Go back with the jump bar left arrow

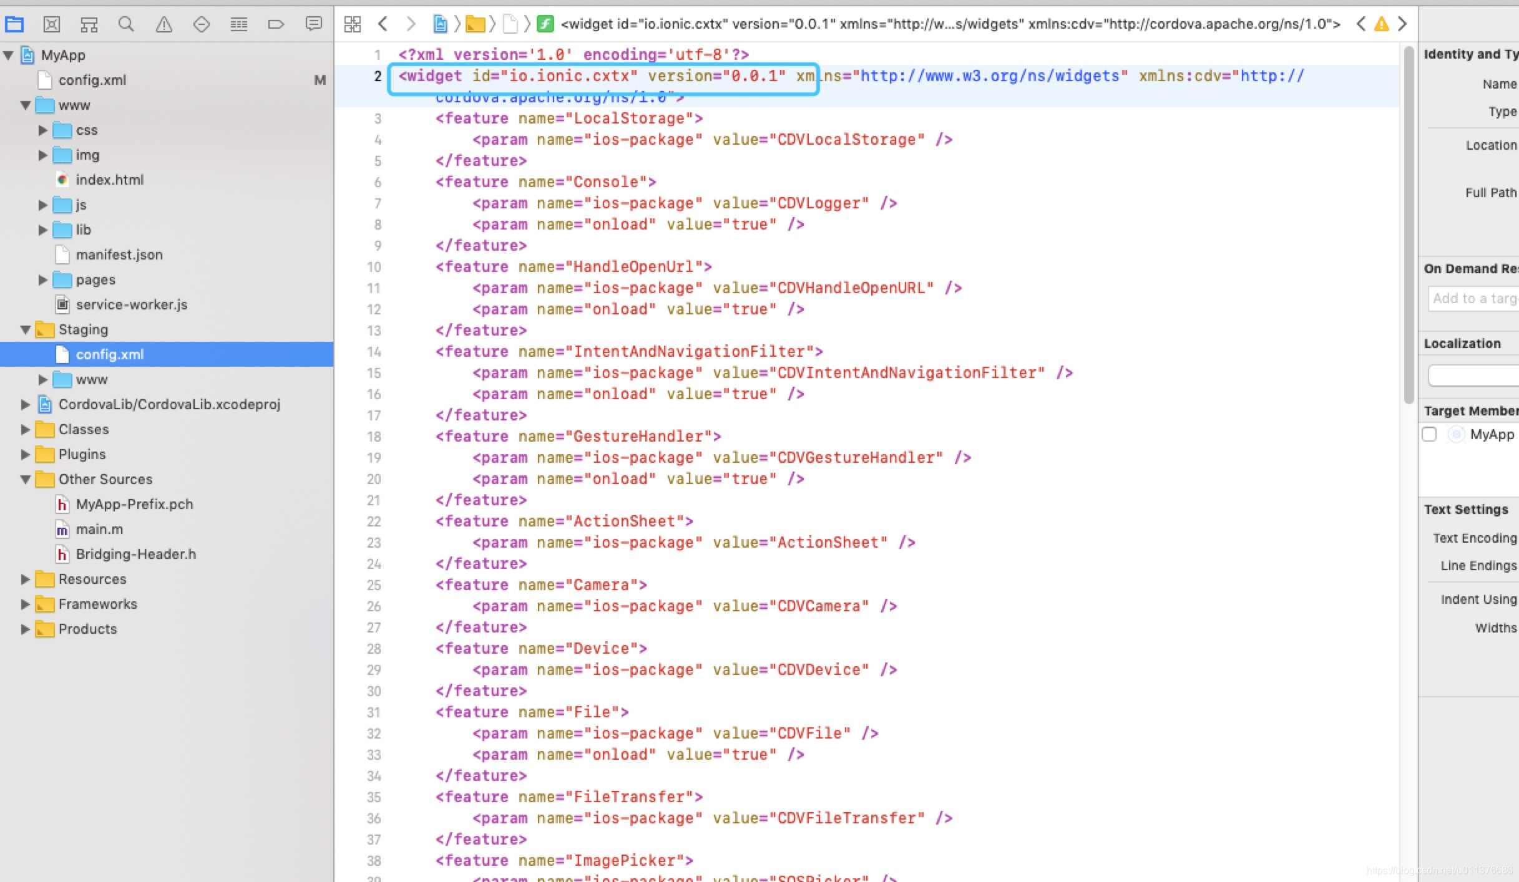[x=383, y=24]
